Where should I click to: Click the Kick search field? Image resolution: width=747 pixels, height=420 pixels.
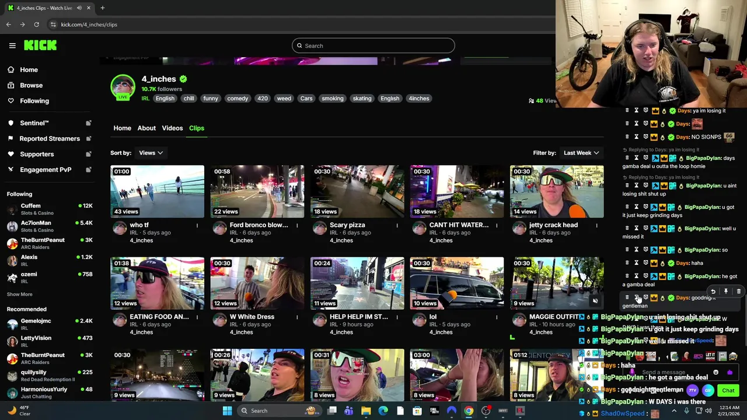[x=373, y=45]
